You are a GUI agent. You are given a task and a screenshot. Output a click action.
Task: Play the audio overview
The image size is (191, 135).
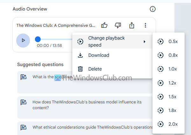tap(23, 40)
